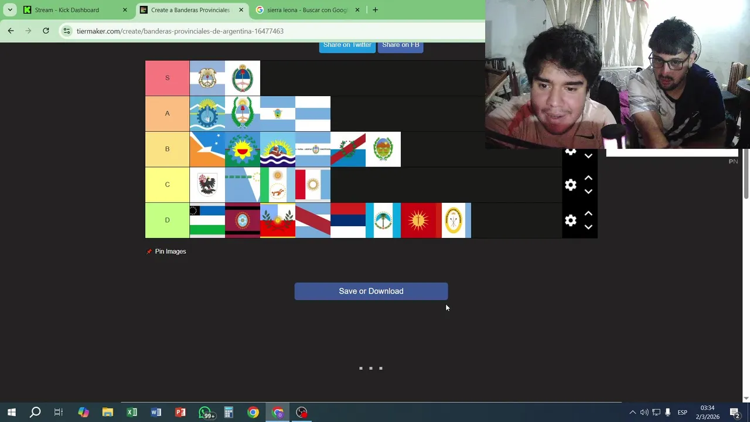Move tier B row down

coord(588,156)
